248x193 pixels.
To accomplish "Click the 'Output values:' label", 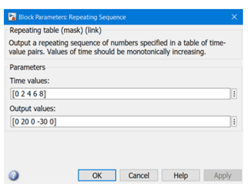I will click(33, 109).
